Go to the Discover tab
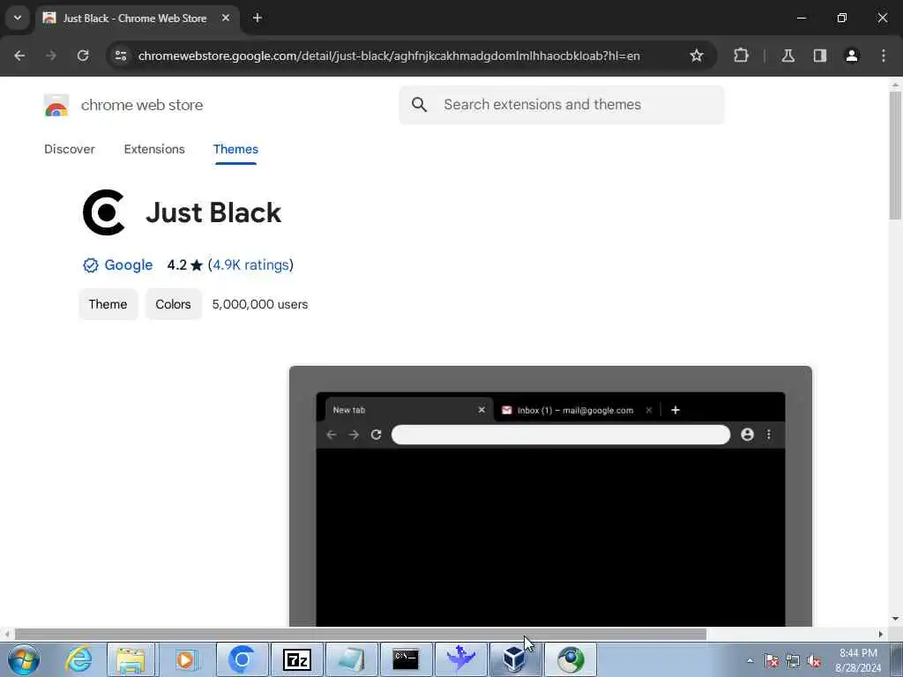Image resolution: width=903 pixels, height=677 pixels. 70,149
